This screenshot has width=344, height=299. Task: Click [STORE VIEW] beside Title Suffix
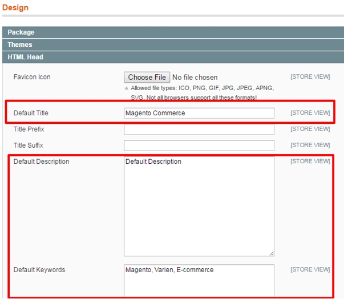pyautogui.click(x=310, y=146)
